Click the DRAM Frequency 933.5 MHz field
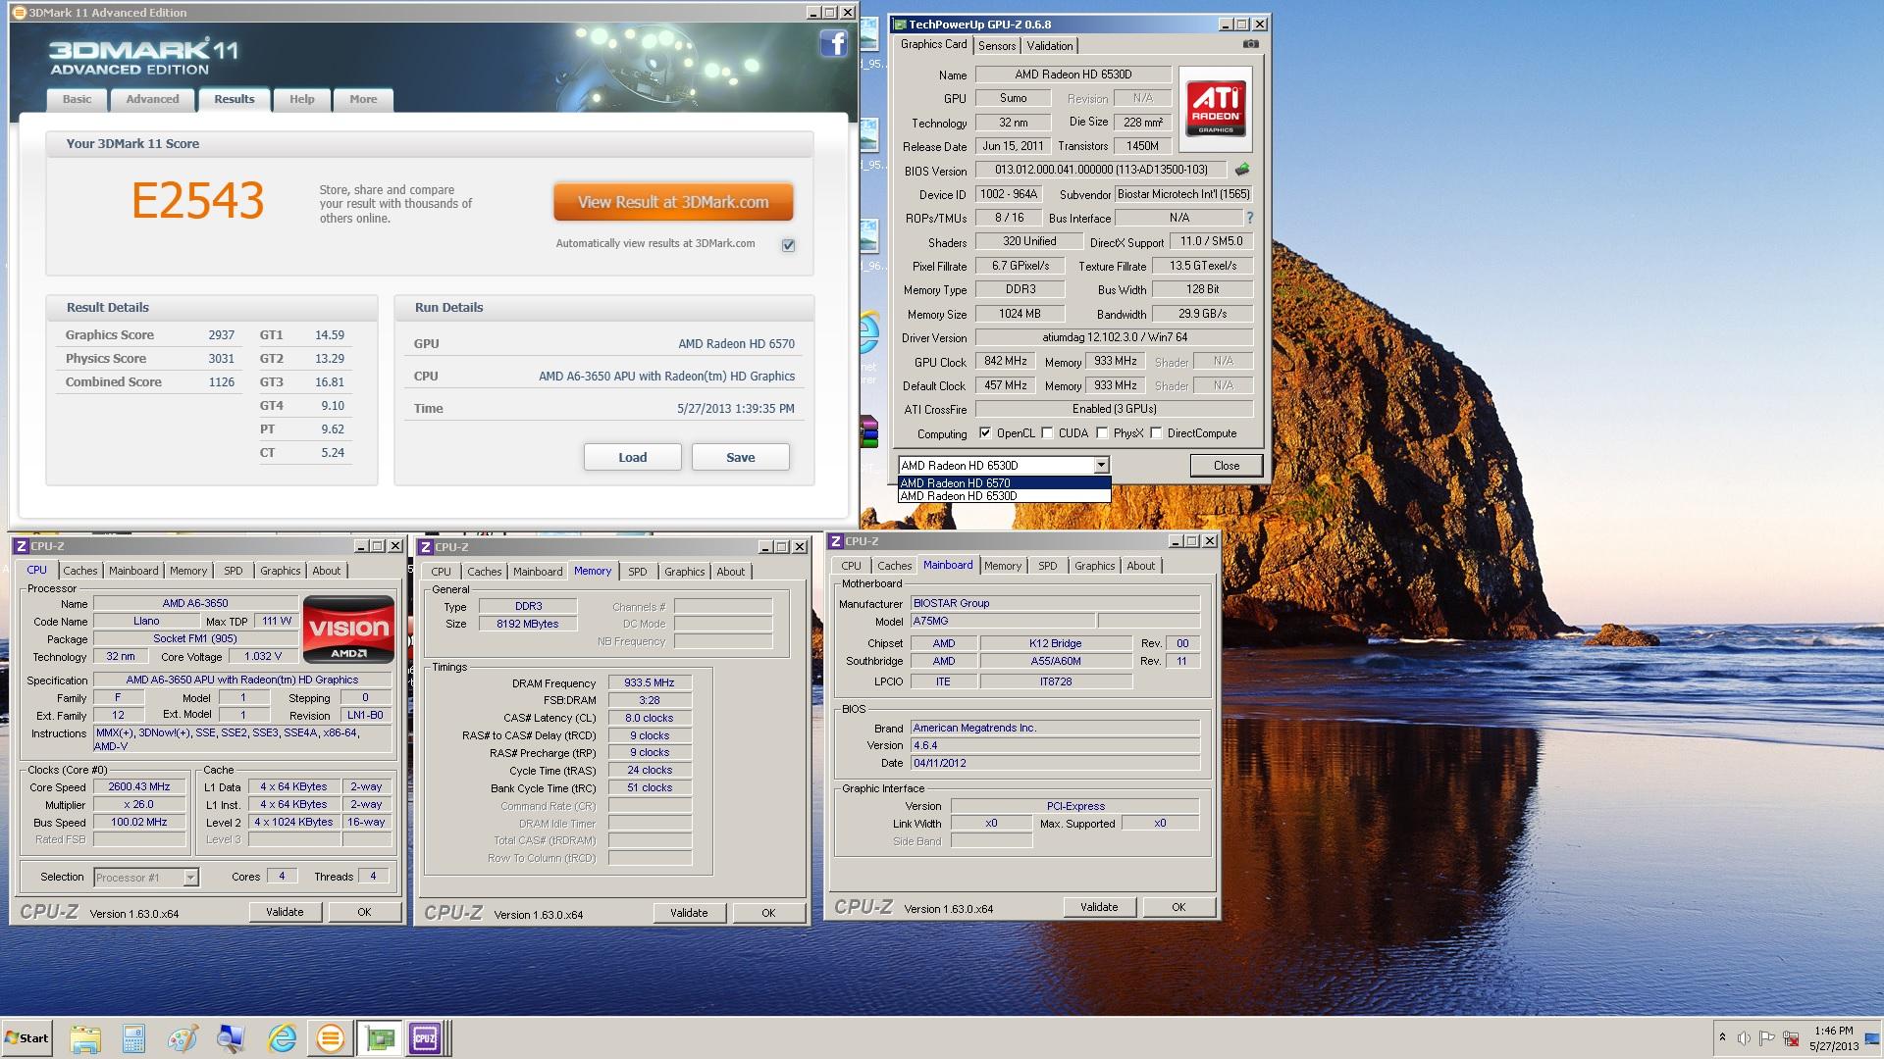The width and height of the screenshot is (1884, 1059). (x=650, y=682)
